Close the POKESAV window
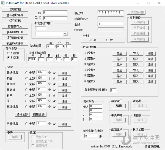 point(159,3)
